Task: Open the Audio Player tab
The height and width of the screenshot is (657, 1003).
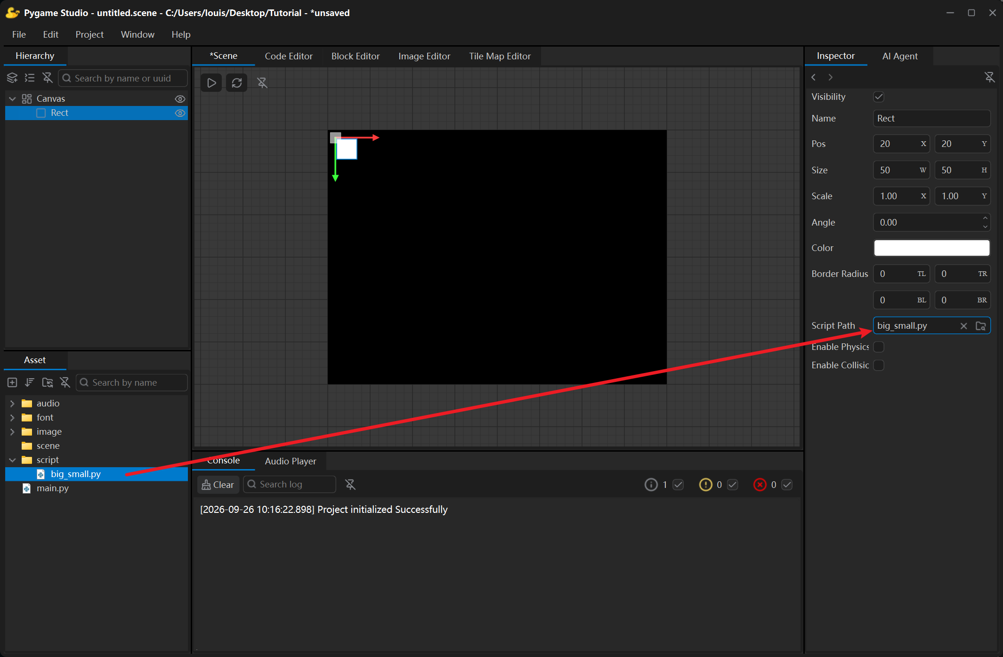Action: pyautogui.click(x=291, y=461)
